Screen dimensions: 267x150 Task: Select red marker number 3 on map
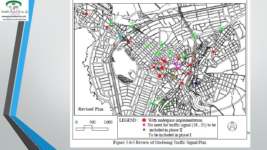[x=107, y=27]
